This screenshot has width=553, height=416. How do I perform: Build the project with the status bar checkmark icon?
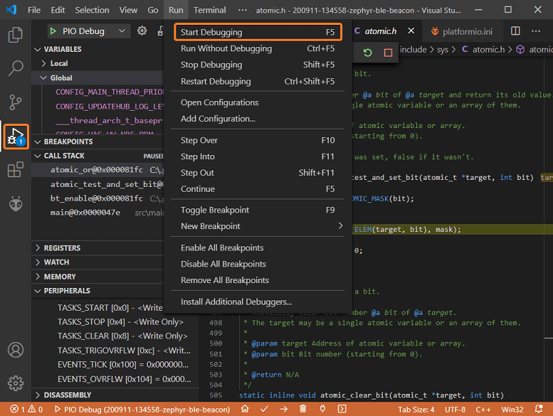click(263, 409)
